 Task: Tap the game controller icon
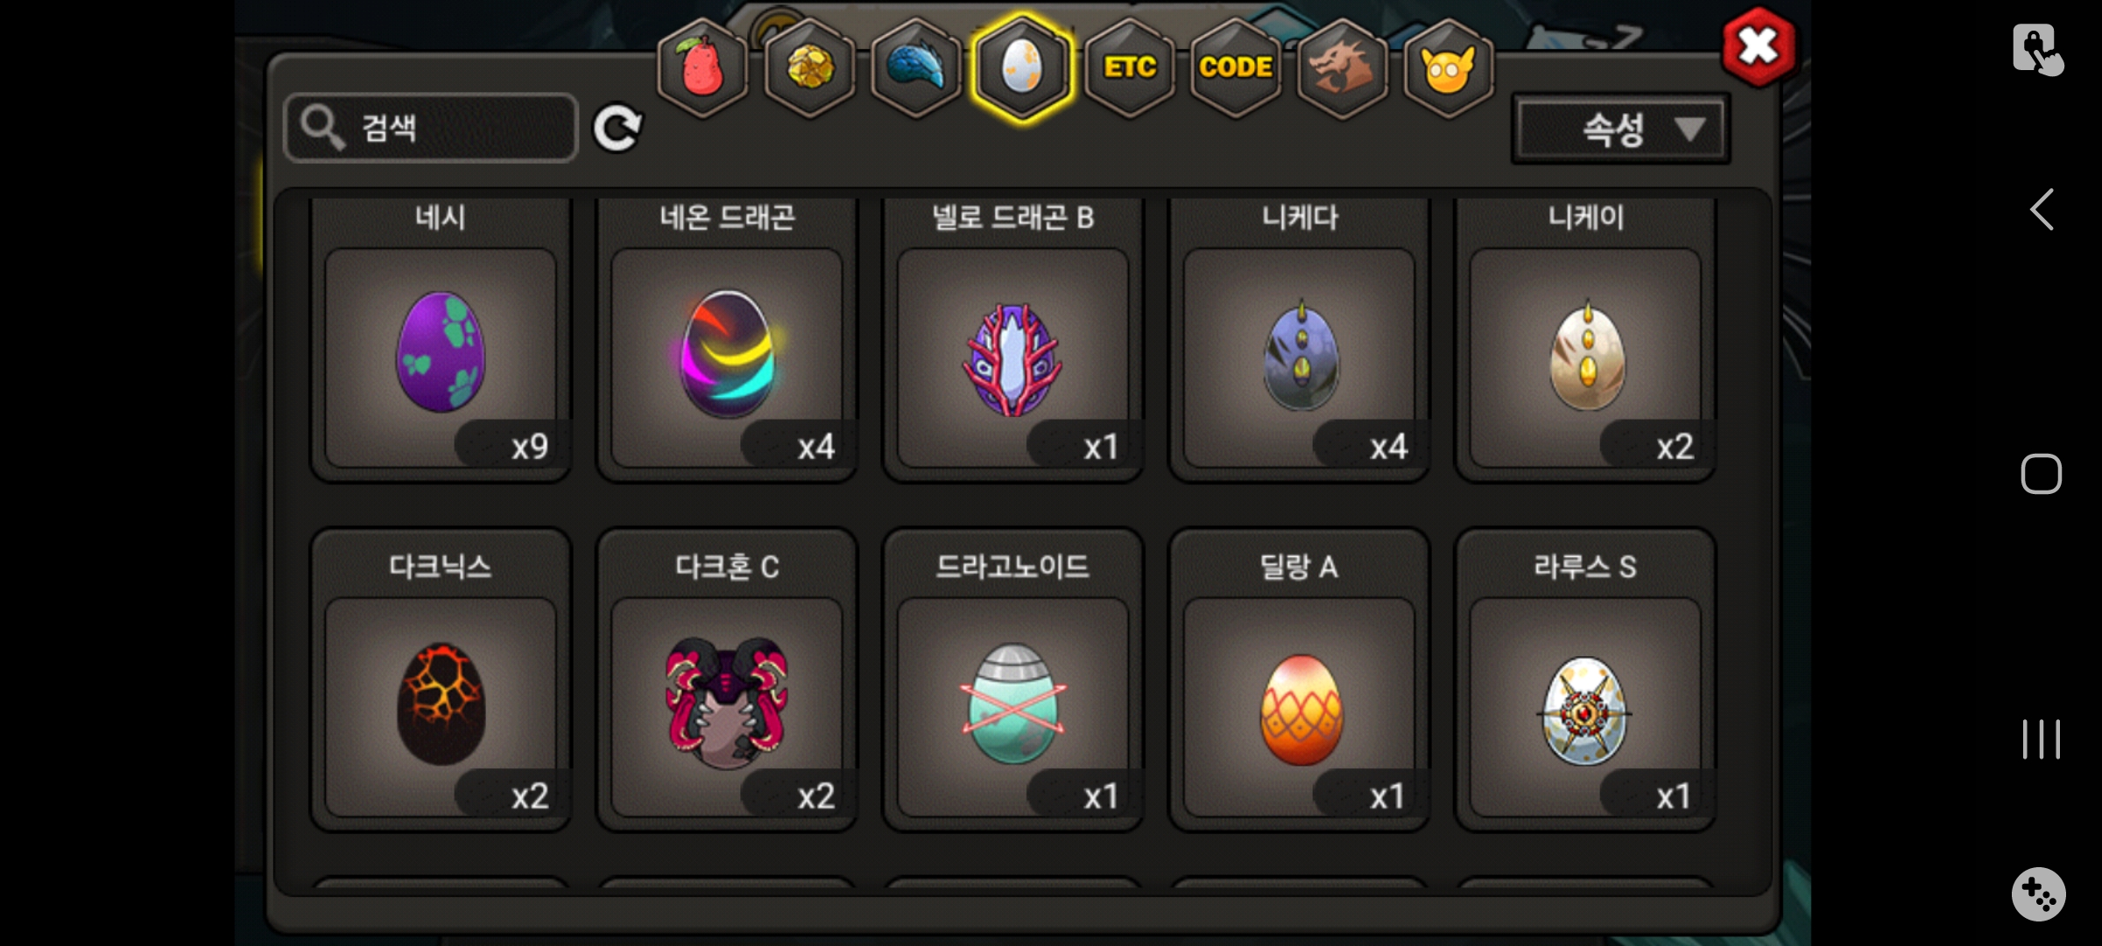pos(2039,894)
